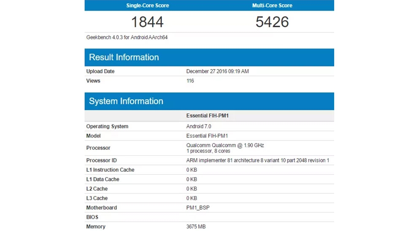This screenshot has height=231, width=405.
Task: Click the Qualcomm Qualcomm @ 1.90 GHz text
Action: click(225, 145)
